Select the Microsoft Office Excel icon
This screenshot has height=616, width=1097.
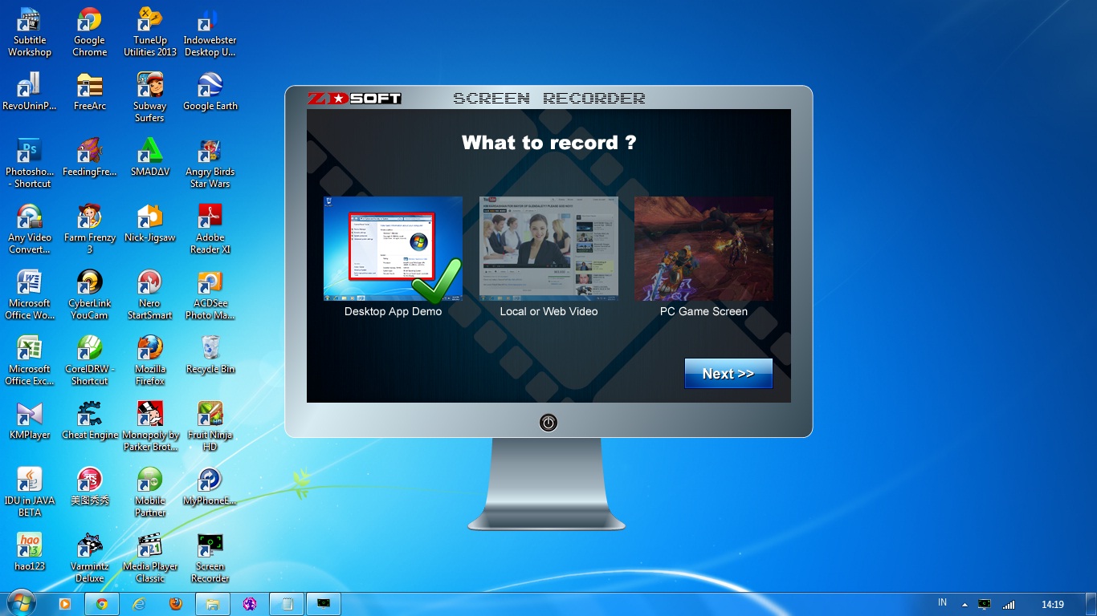pyautogui.click(x=30, y=360)
